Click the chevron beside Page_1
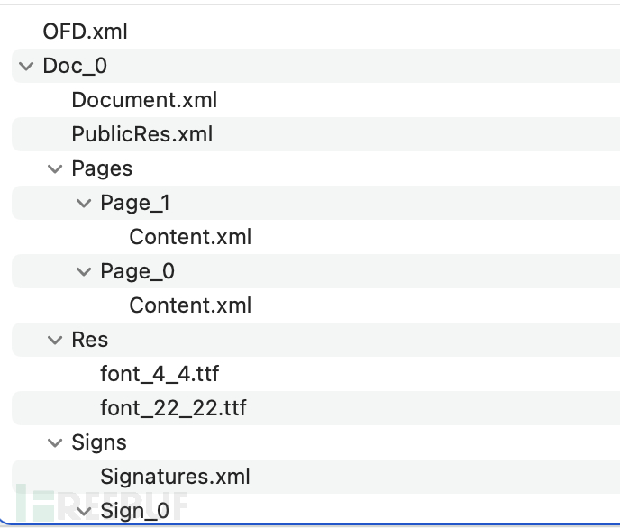 point(84,203)
